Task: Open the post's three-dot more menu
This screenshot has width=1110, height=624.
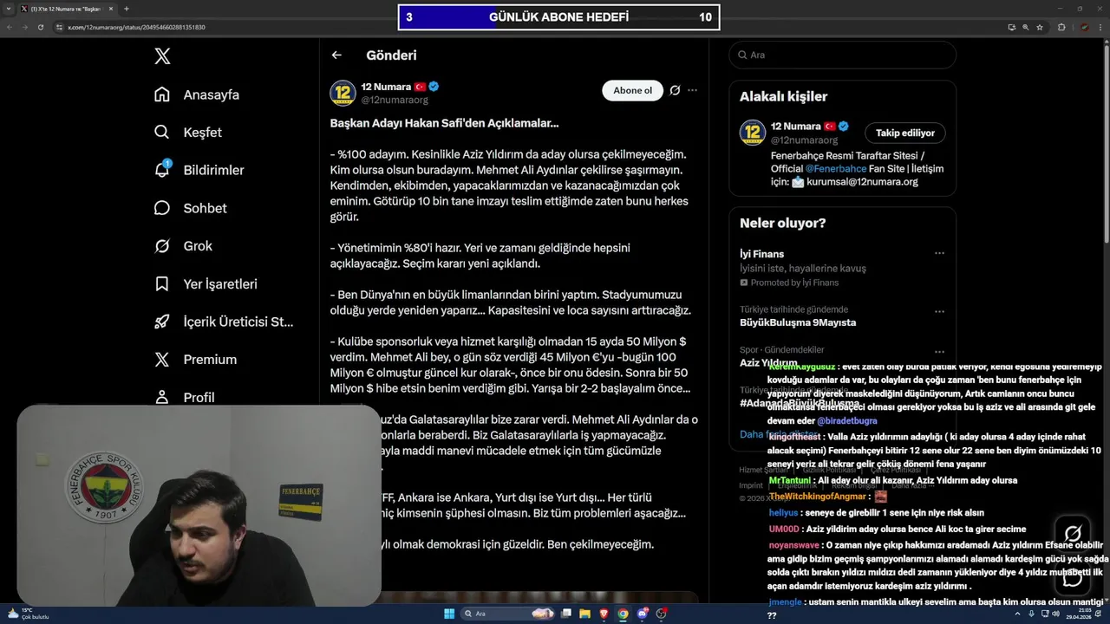Action: 692,90
